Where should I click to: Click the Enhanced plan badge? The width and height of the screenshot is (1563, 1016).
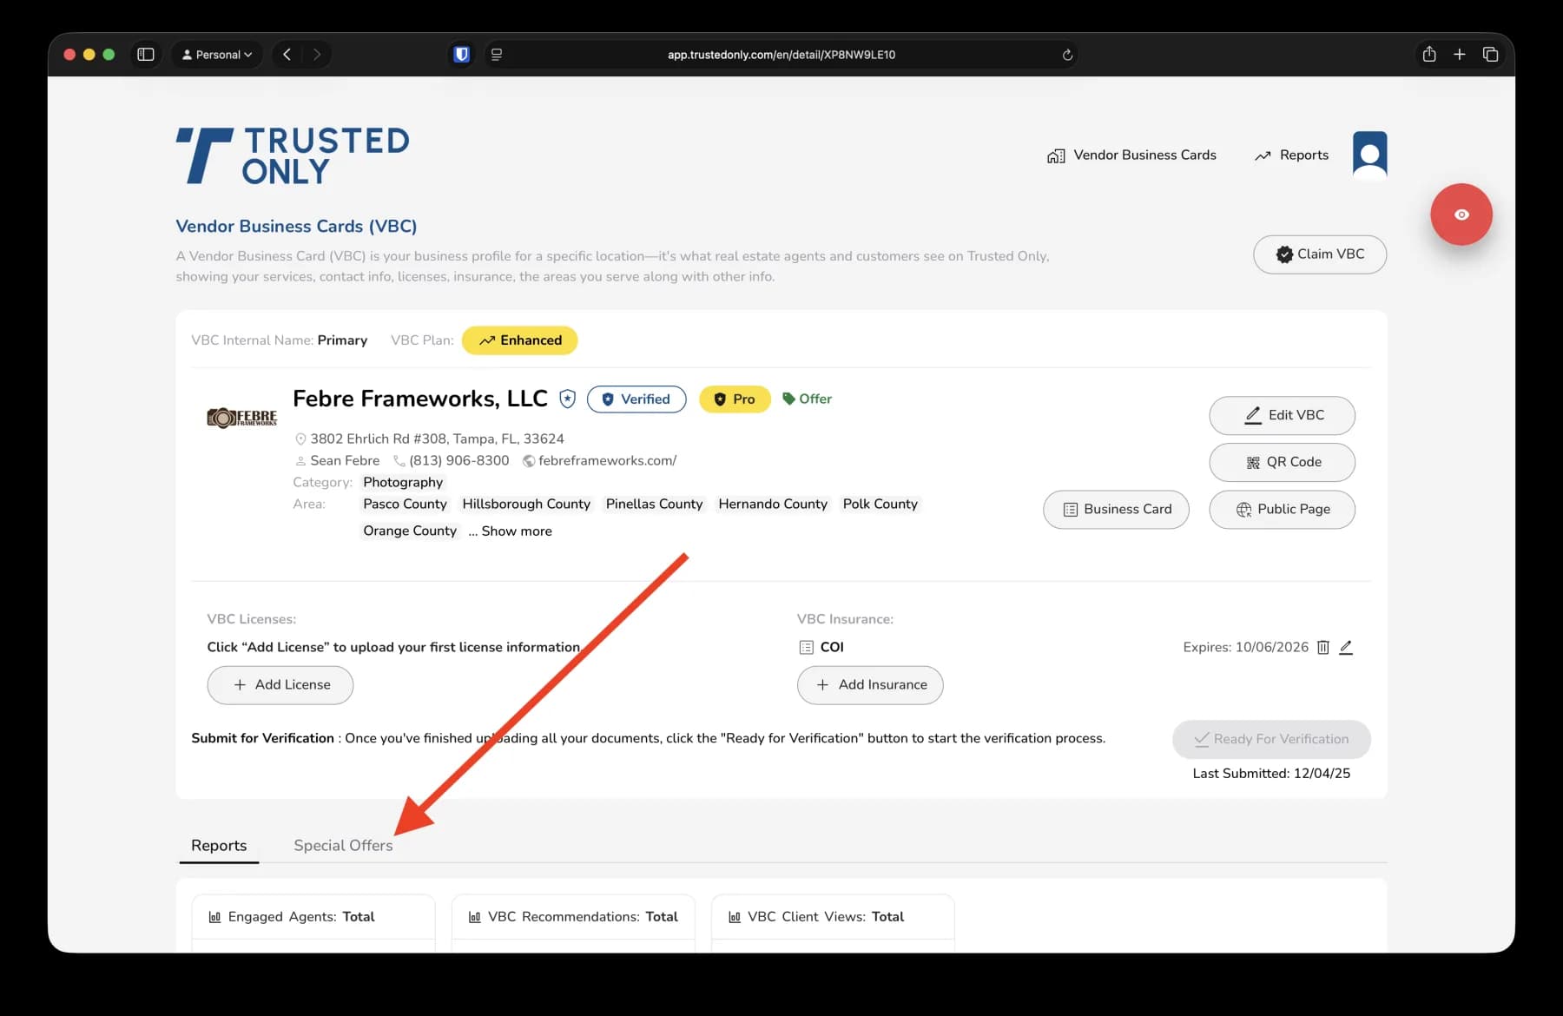pyautogui.click(x=520, y=340)
